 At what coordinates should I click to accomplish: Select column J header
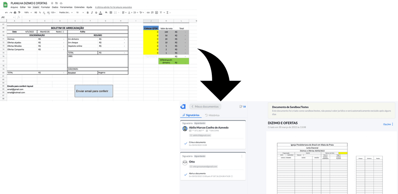[151, 21]
